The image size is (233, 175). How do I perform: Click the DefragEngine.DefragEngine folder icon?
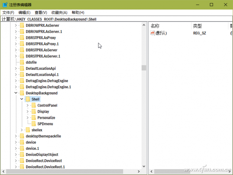tap(22, 81)
